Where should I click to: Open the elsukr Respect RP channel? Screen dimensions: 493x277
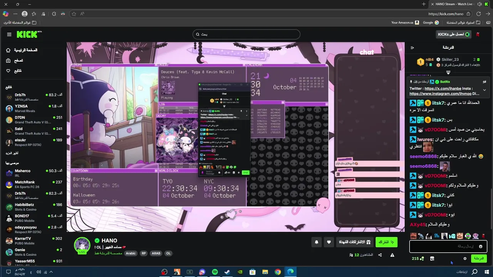[x=34, y=142]
